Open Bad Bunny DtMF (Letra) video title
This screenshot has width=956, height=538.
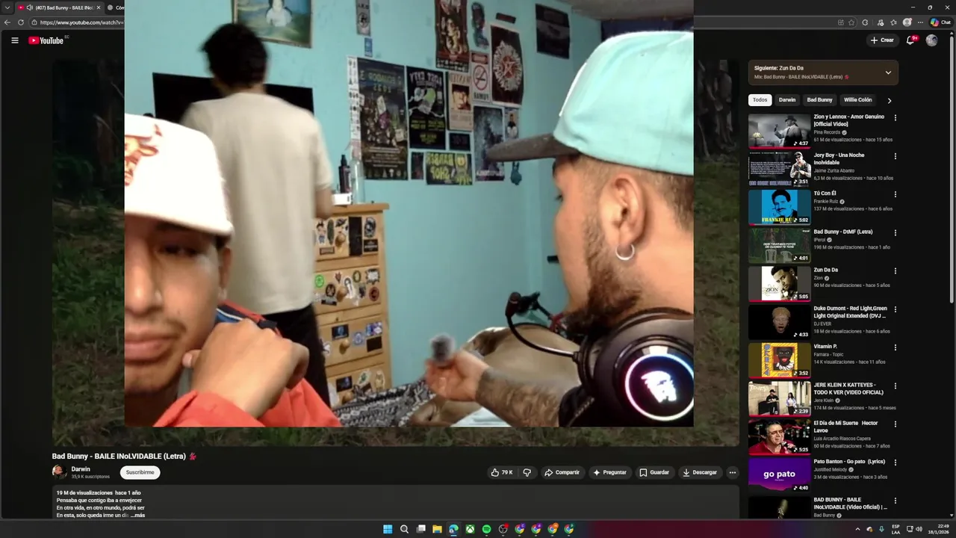843,232
